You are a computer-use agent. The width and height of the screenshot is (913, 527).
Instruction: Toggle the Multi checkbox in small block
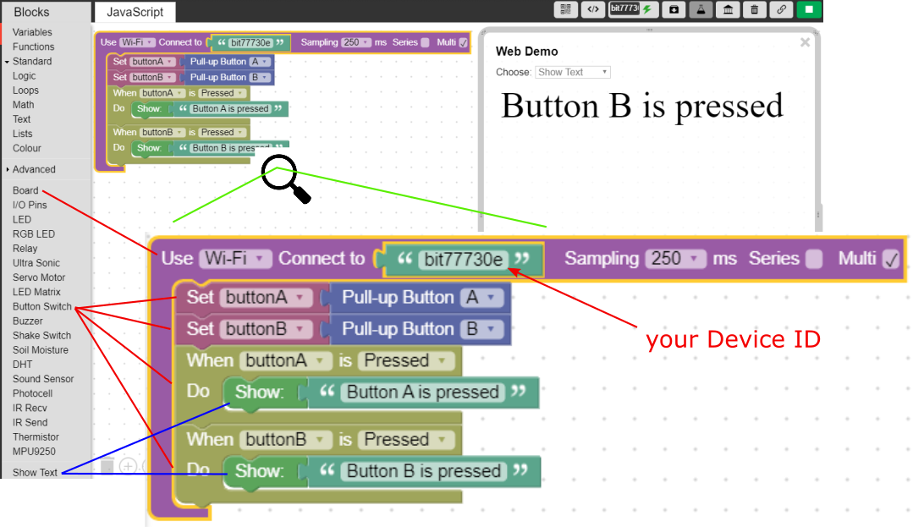pyautogui.click(x=463, y=42)
